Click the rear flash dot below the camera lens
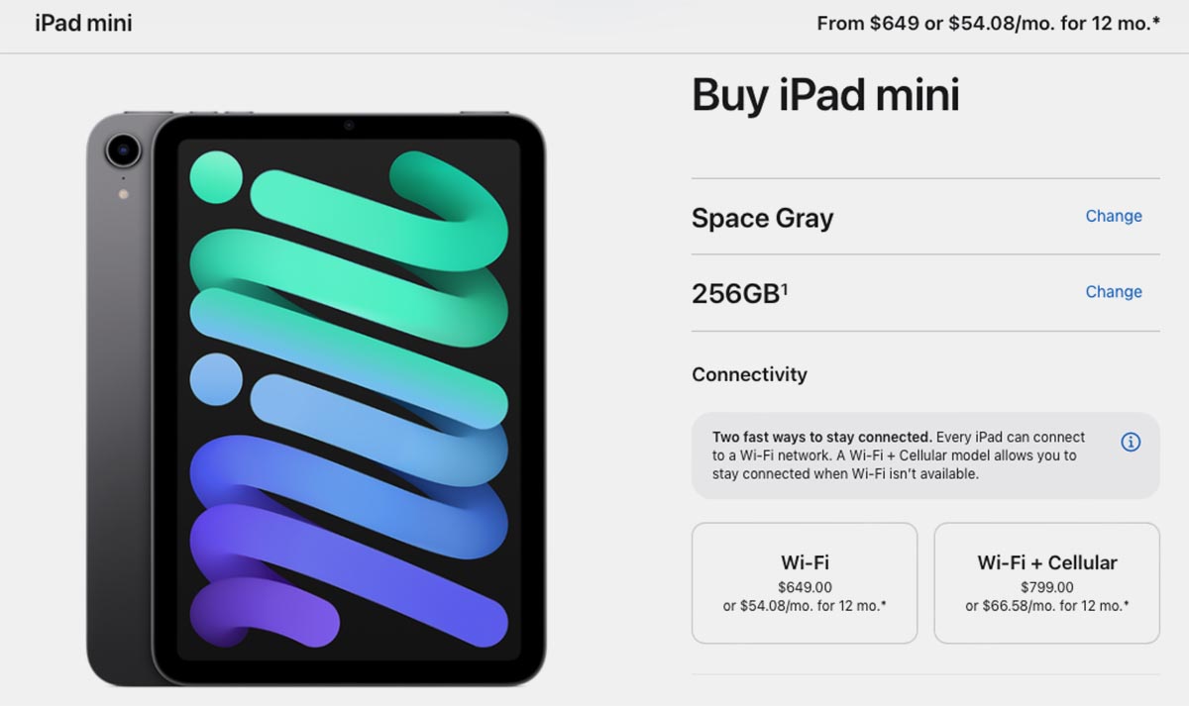Image resolution: width=1189 pixels, height=706 pixels. (x=123, y=194)
